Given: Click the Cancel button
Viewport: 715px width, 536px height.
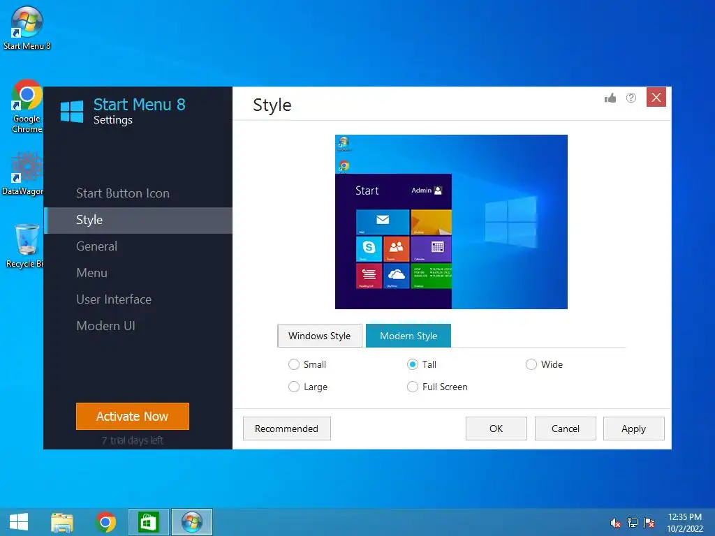Looking at the screenshot, I should click(566, 429).
